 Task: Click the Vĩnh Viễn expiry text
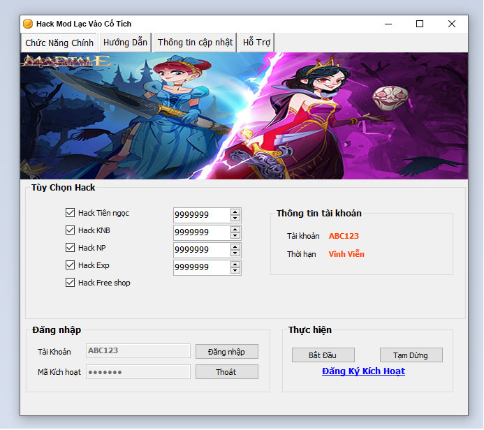click(346, 254)
